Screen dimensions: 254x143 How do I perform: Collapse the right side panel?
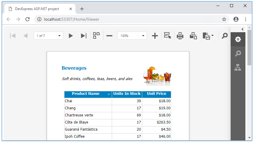click(242, 29)
